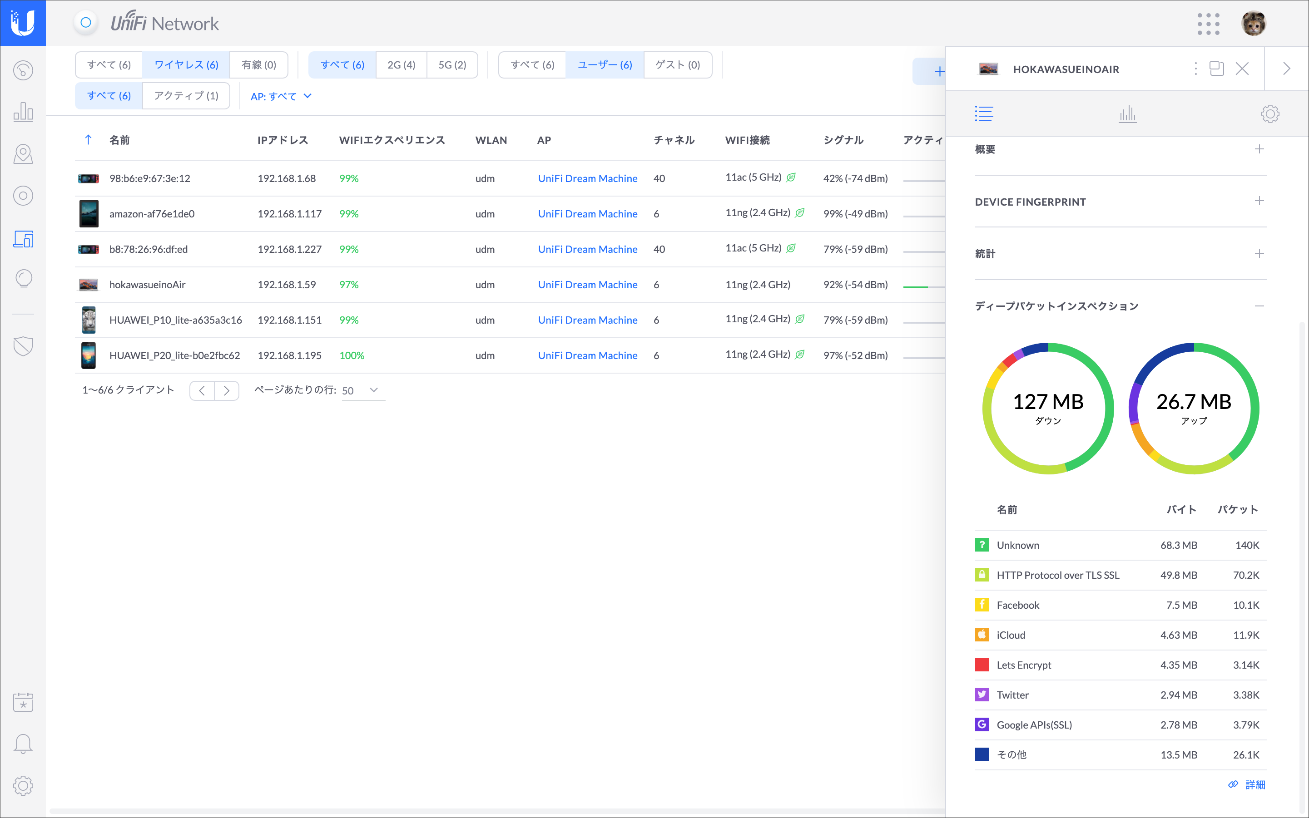Click the iCloud application row
Image resolution: width=1309 pixels, height=818 pixels.
[1121, 635]
